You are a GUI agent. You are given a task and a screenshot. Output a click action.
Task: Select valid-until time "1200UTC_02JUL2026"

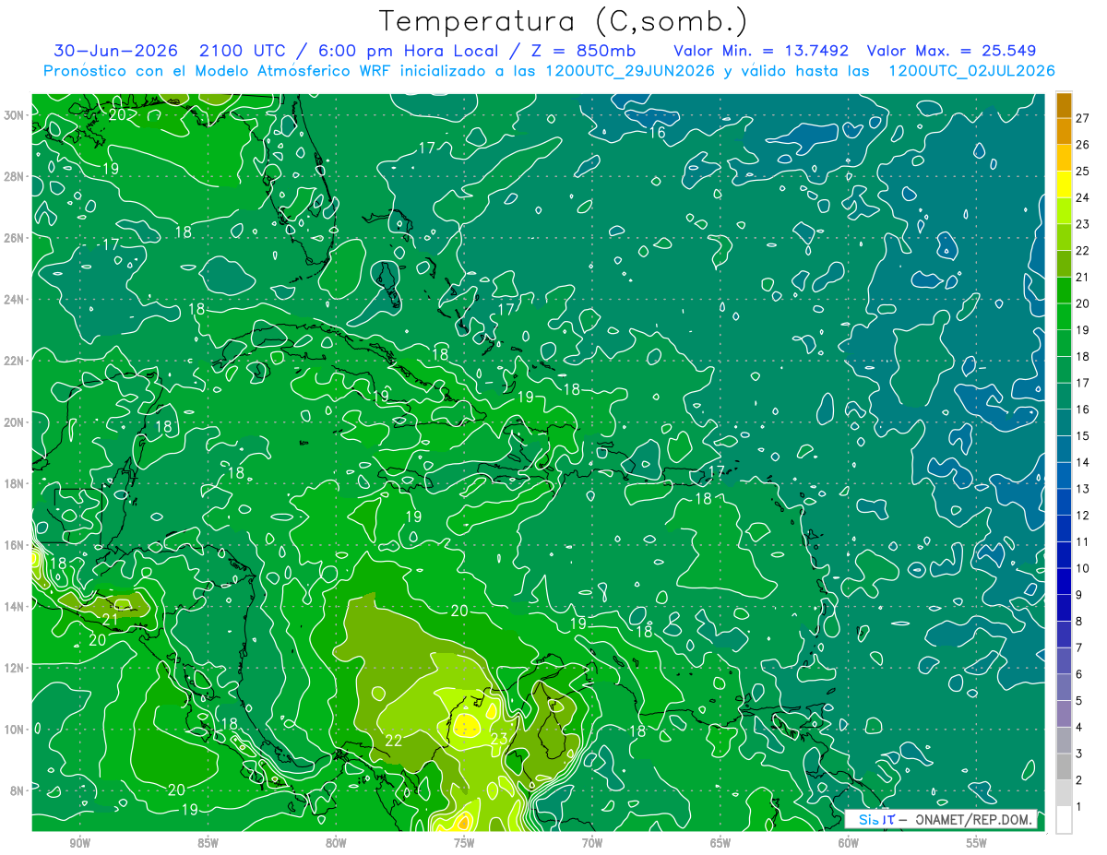tap(971, 71)
